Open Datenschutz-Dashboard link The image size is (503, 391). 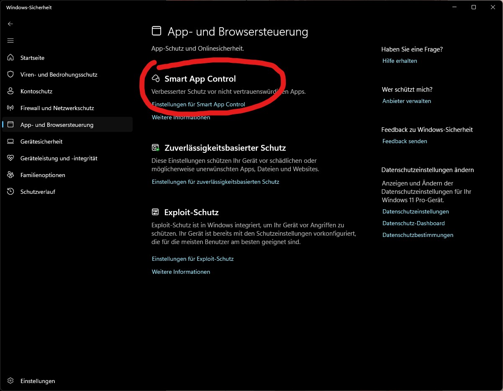[413, 223]
